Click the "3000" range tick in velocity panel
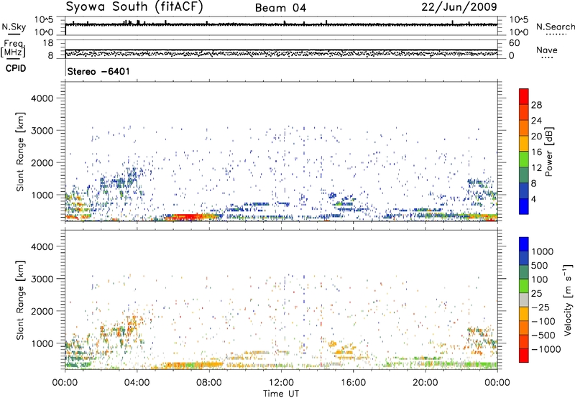The height and width of the screenshot is (398, 575). pyautogui.click(x=42, y=279)
